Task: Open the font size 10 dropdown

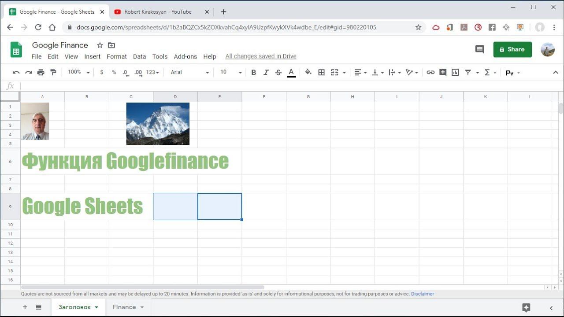Action: (231, 73)
